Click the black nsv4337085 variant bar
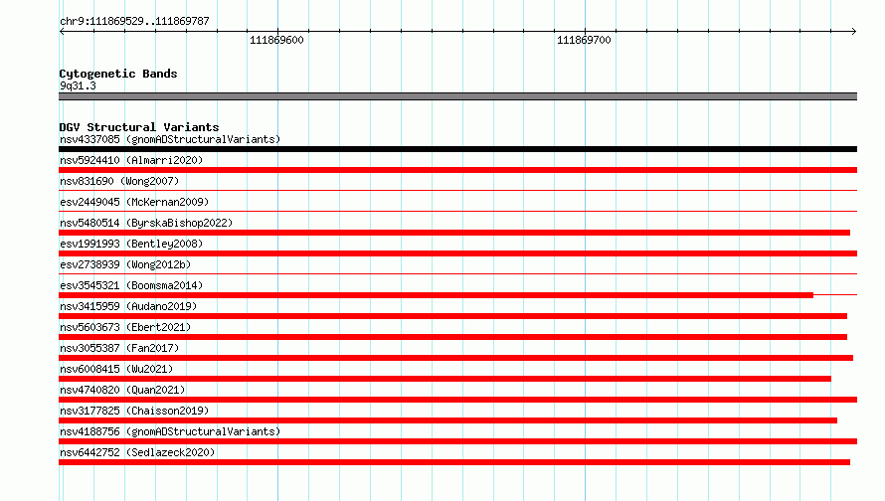This screenshot has width=885, height=501. pyautogui.click(x=457, y=149)
